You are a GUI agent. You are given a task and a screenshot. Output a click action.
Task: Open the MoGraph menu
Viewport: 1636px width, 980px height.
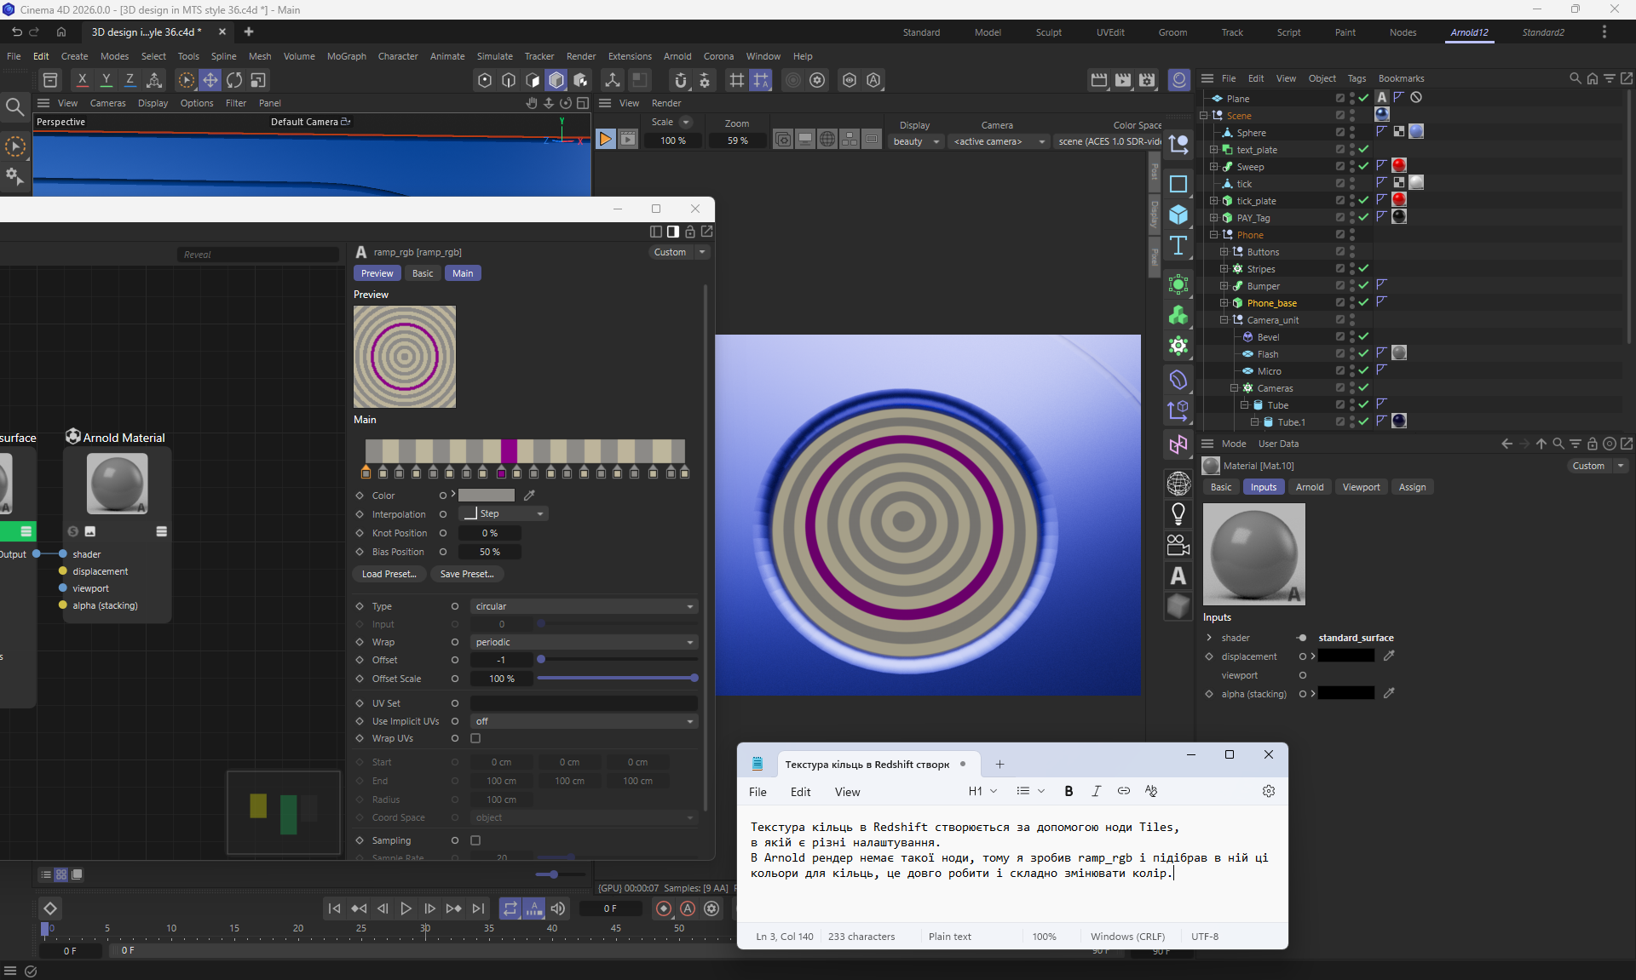pyautogui.click(x=346, y=56)
